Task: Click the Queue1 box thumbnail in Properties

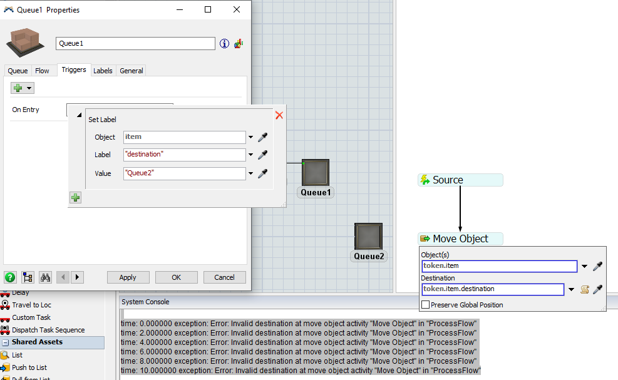Action: click(25, 43)
